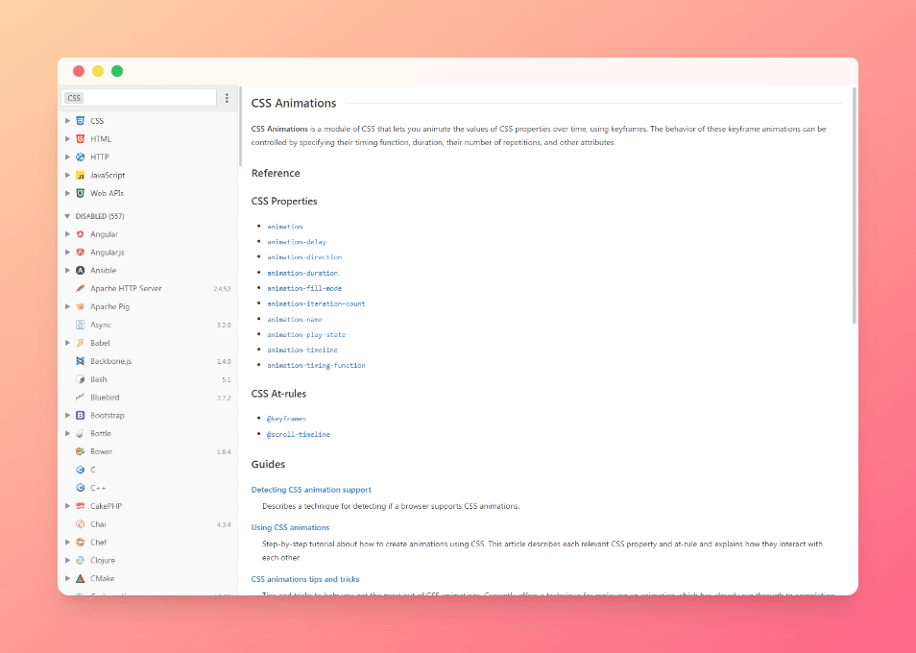Open the Web APIs documentation entry
The height and width of the screenshot is (653, 916).
[107, 193]
